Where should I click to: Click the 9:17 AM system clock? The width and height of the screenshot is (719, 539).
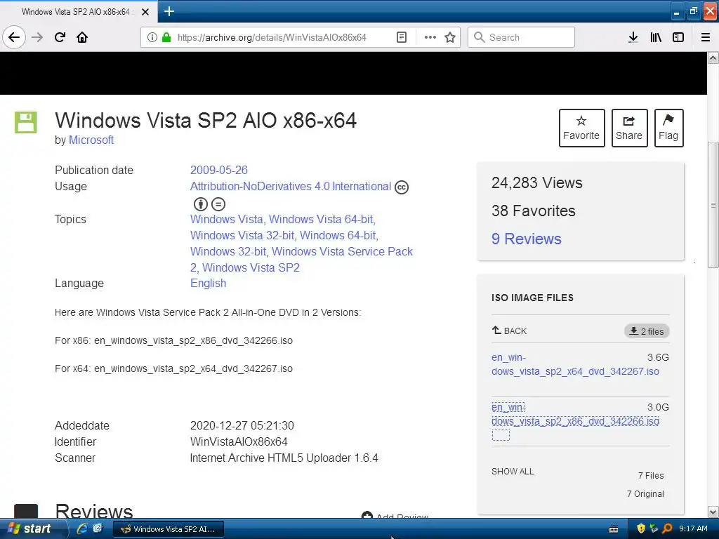pyautogui.click(x=693, y=529)
